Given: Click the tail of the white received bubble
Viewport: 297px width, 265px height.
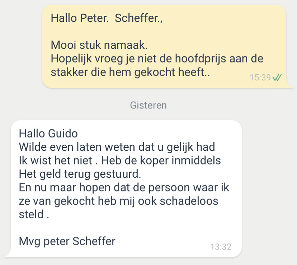Looking at the screenshot, I should 7,254.
